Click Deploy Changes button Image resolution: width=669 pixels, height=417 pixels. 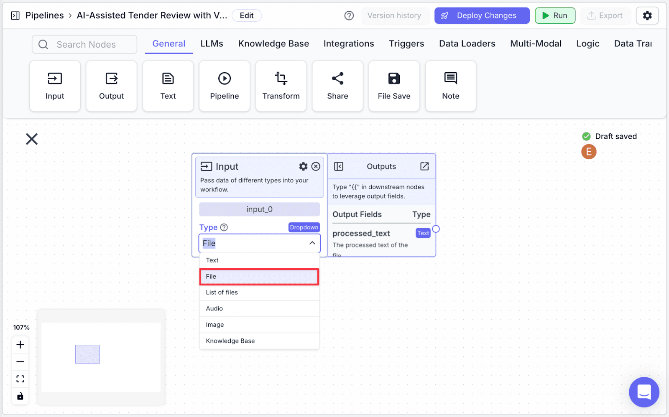point(482,16)
